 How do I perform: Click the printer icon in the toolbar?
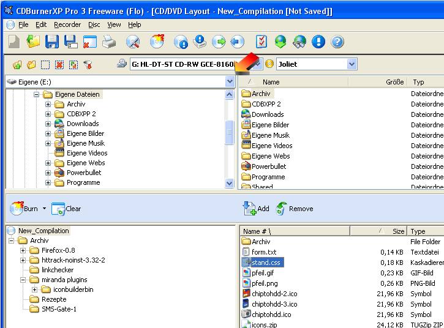[x=109, y=42]
